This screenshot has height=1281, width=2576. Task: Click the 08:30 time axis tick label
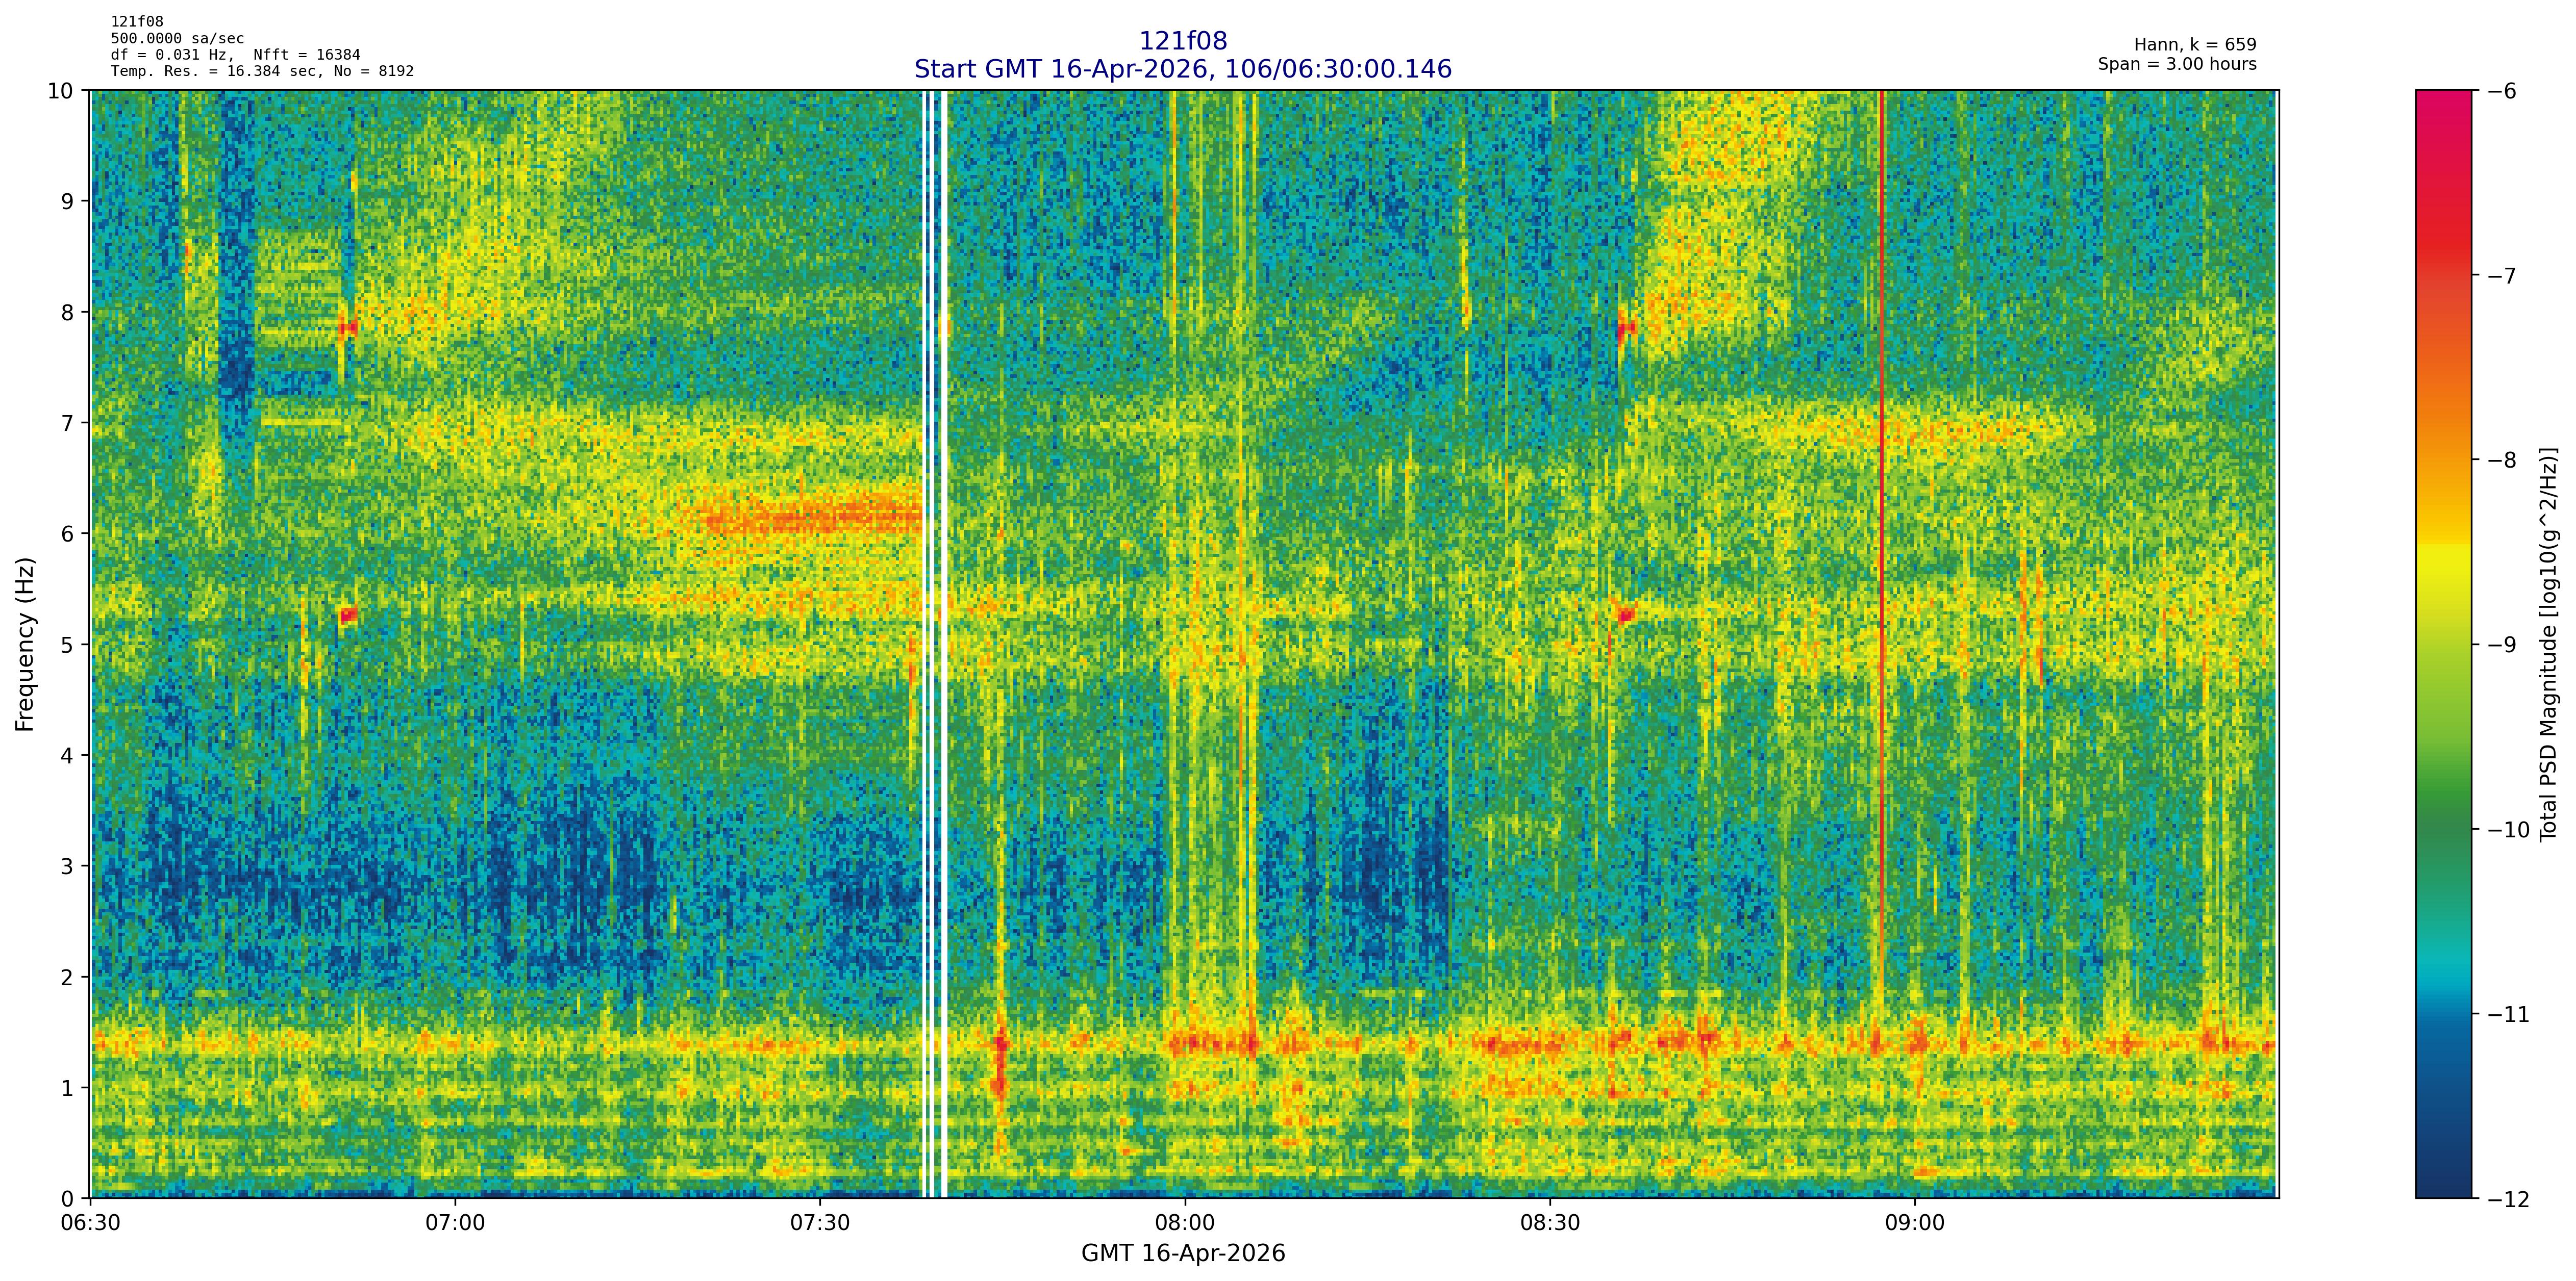click(1550, 1224)
